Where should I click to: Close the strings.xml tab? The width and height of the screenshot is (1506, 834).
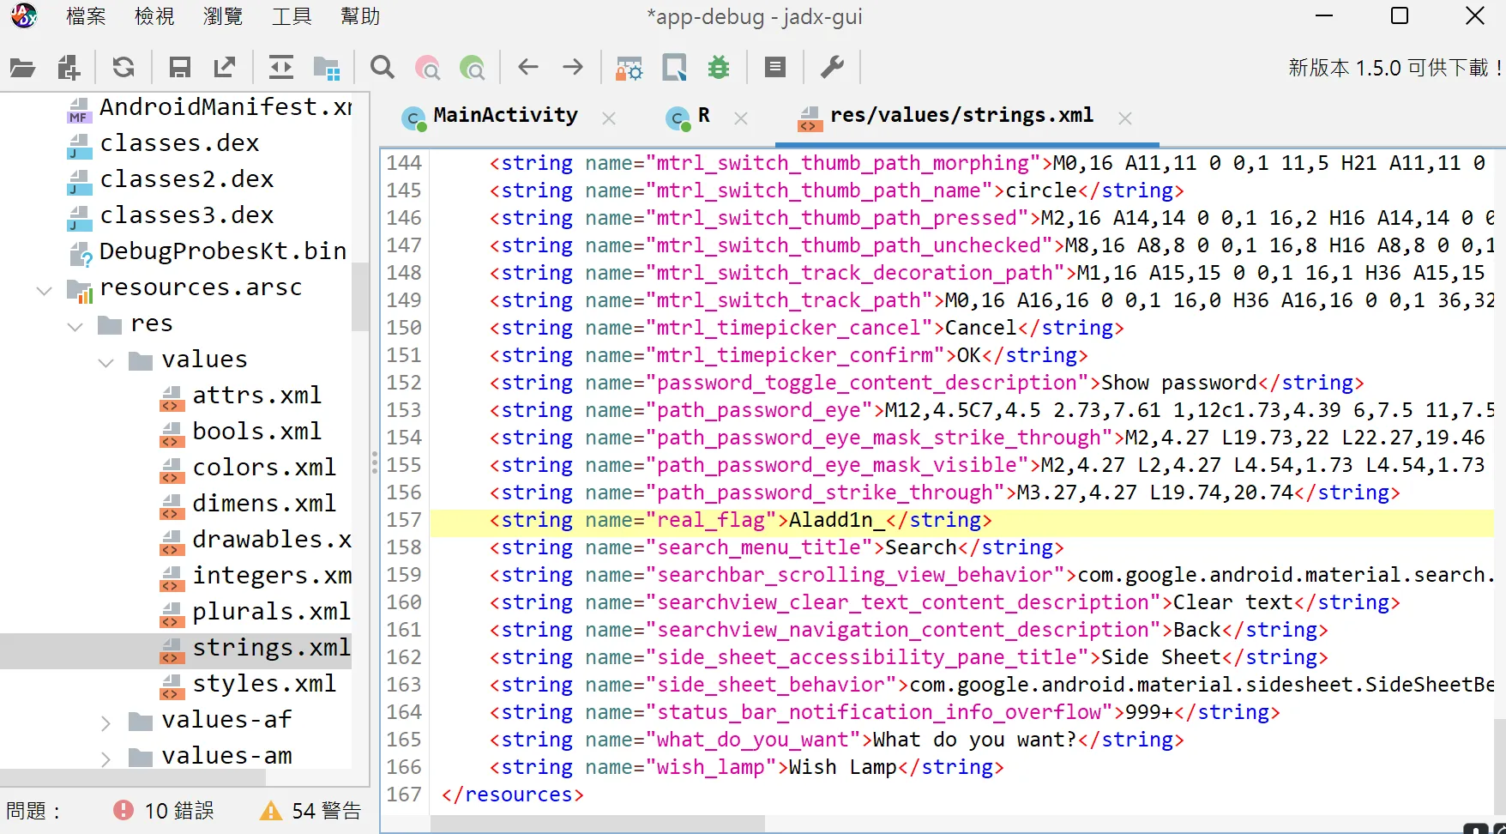pyautogui.click(x=1125, y=118)
